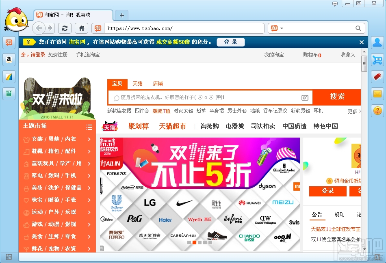Toggle the left panel icon in status bar
The height and width of the screenshot is (263, 386).
(x=9, y=257)
